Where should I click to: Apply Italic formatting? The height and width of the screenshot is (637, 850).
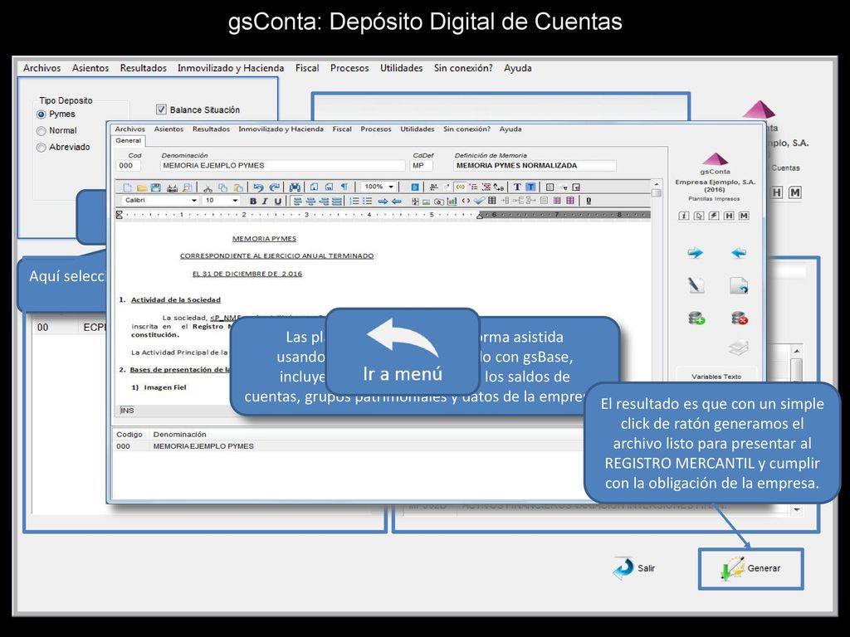(x=265, y=201)
